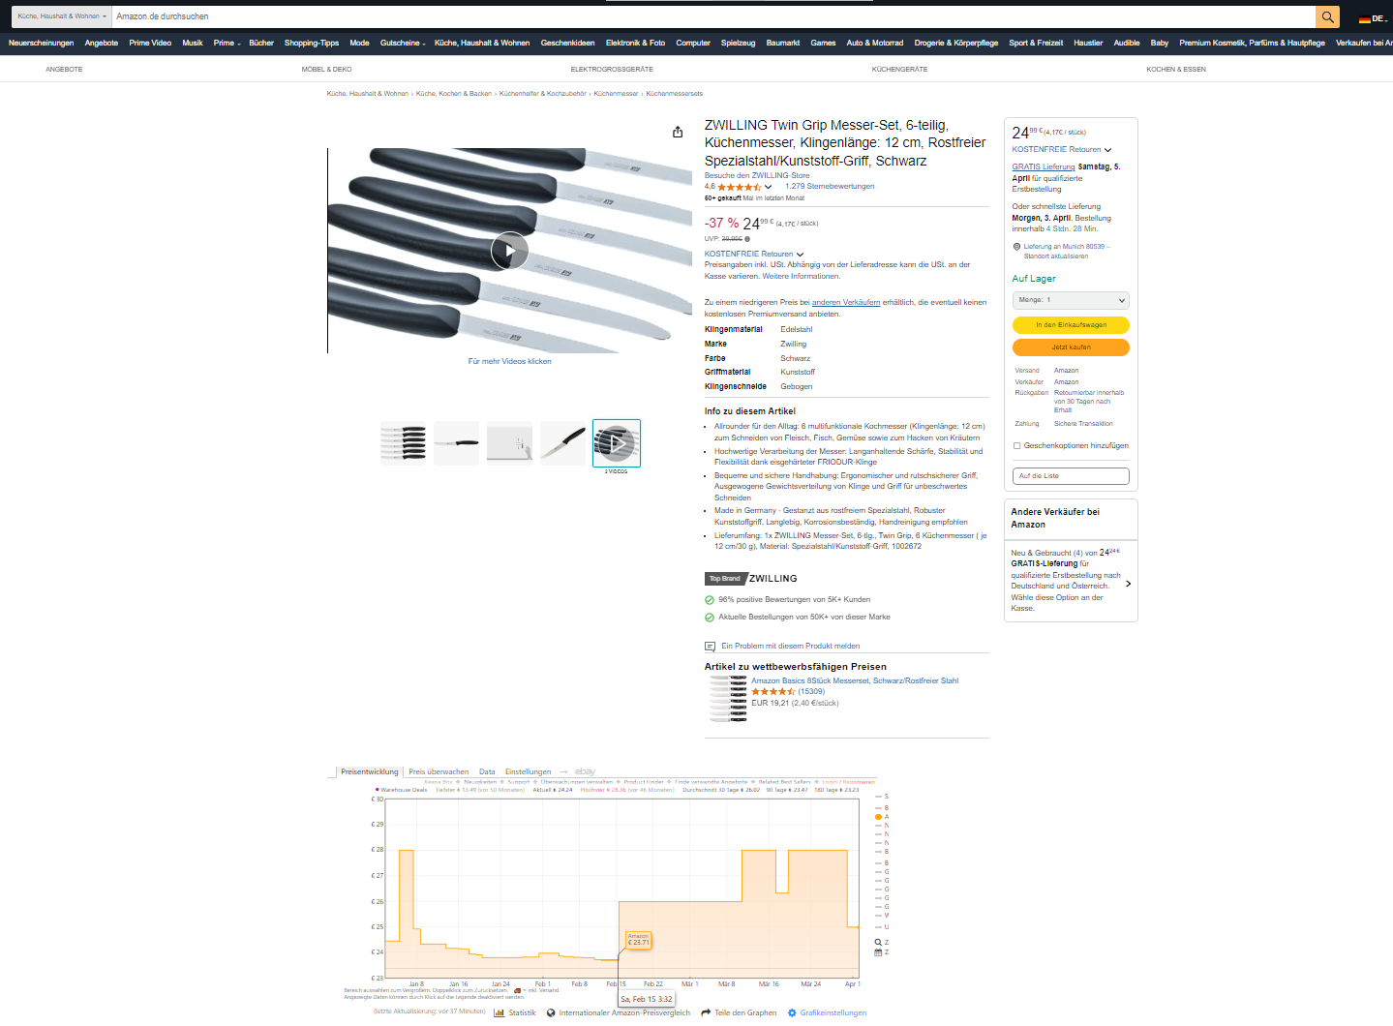
Task: Open Auf die Liste dropdown button
Action: click(x=1071, y=476)
